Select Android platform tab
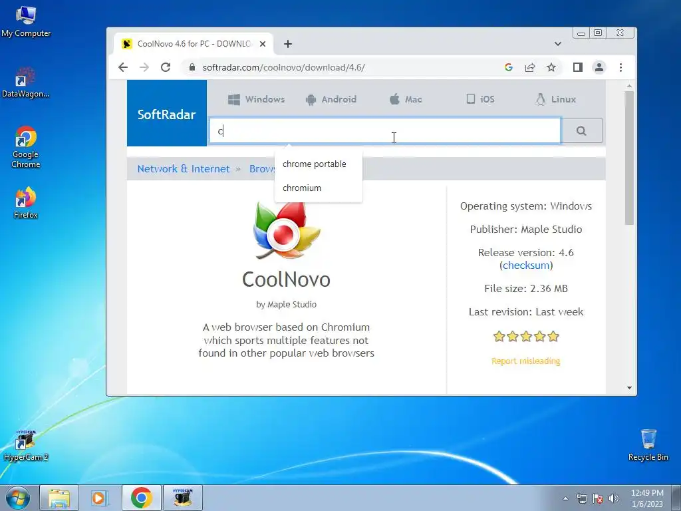 tap(331, 99)
